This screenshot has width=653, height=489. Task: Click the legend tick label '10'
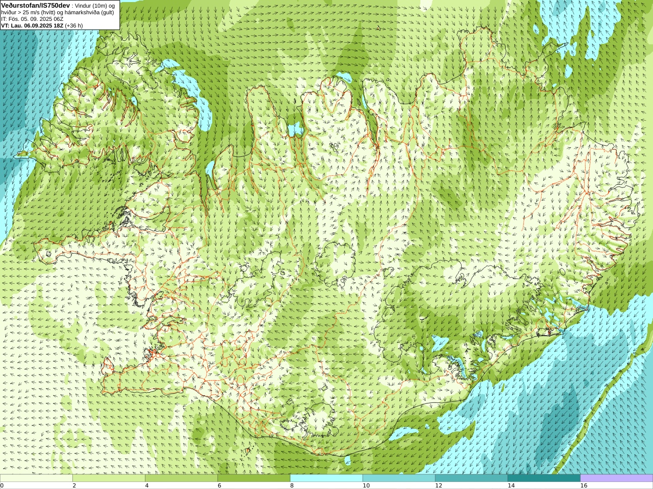click(x=366, y=485)
